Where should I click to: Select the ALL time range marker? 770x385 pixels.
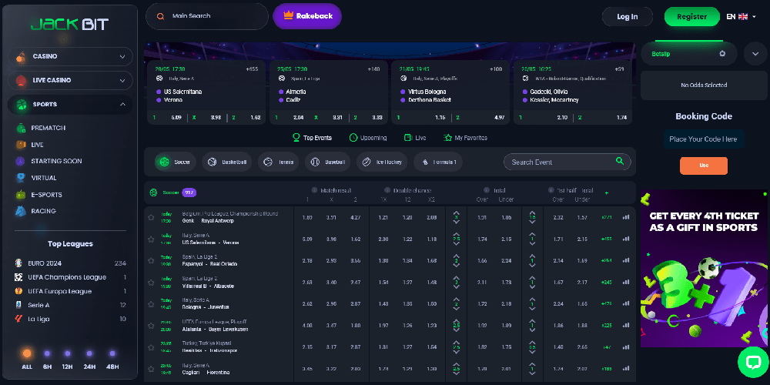point(27,353)
